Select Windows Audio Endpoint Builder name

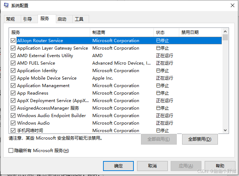pyautogui.click(x=52, y=116)
